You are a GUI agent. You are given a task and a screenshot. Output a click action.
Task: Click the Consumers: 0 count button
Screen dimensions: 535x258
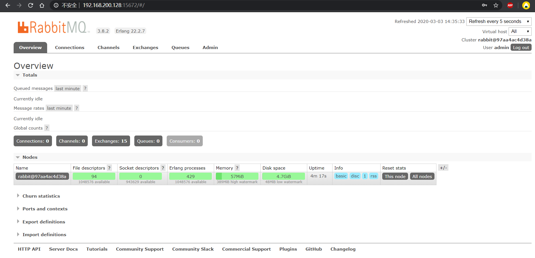[185, 141]
